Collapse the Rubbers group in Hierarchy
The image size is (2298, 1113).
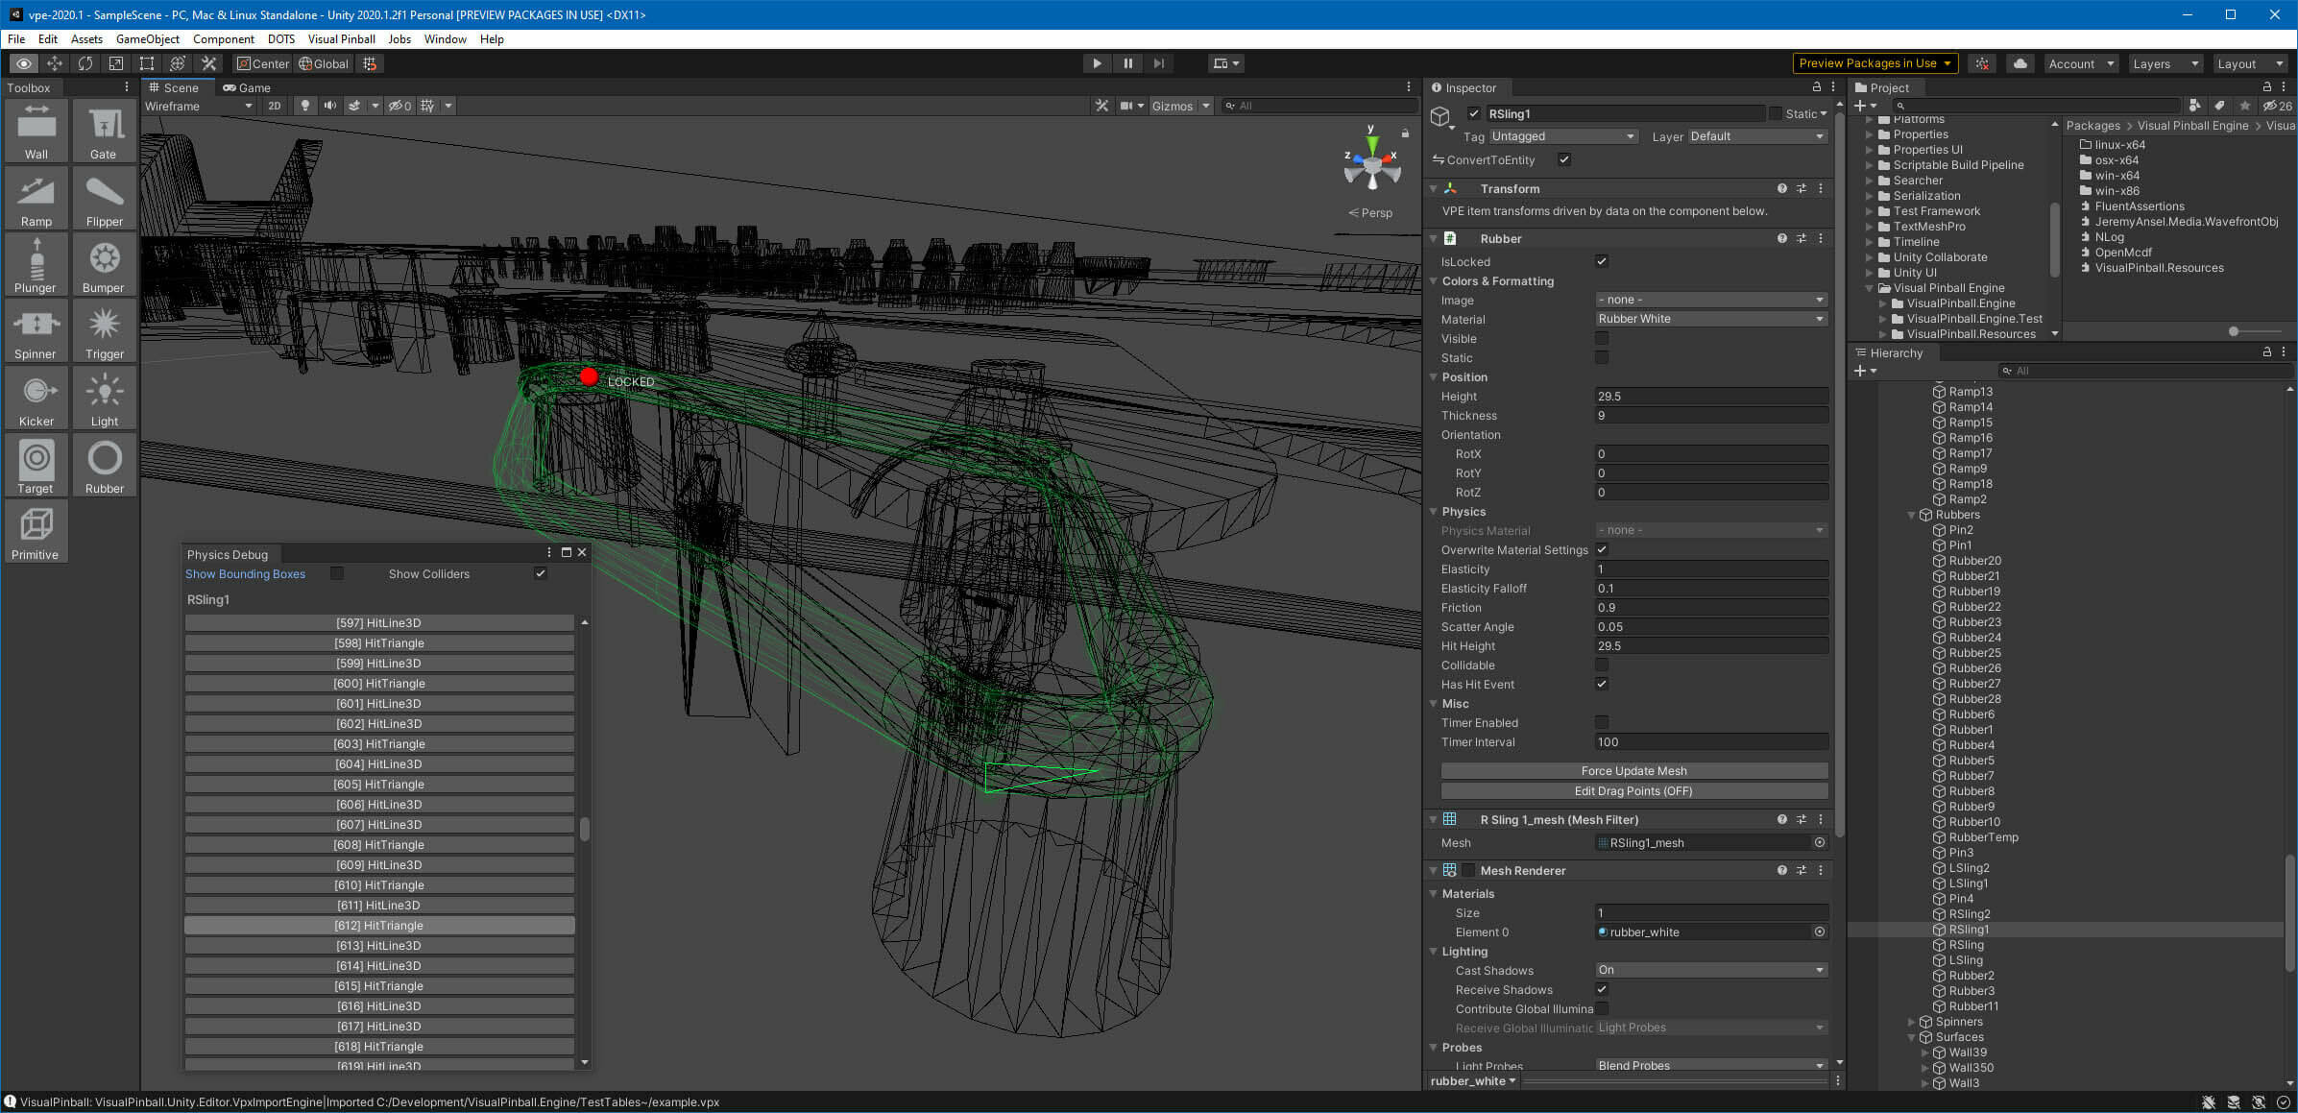coord(1911,515)
